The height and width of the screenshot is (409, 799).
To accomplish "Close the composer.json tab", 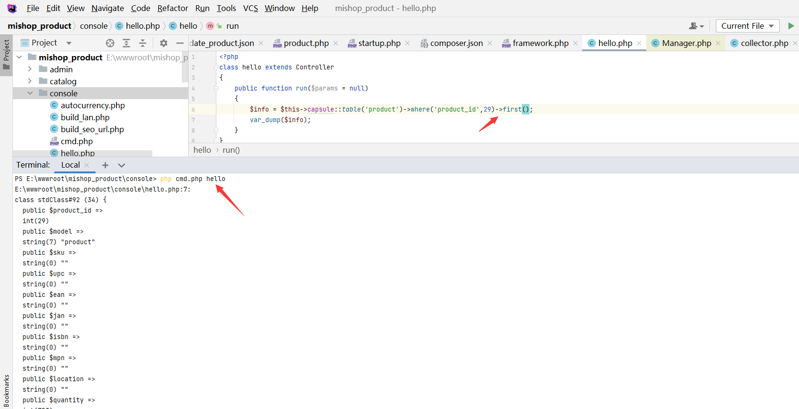I will click(x=490, y=43).
